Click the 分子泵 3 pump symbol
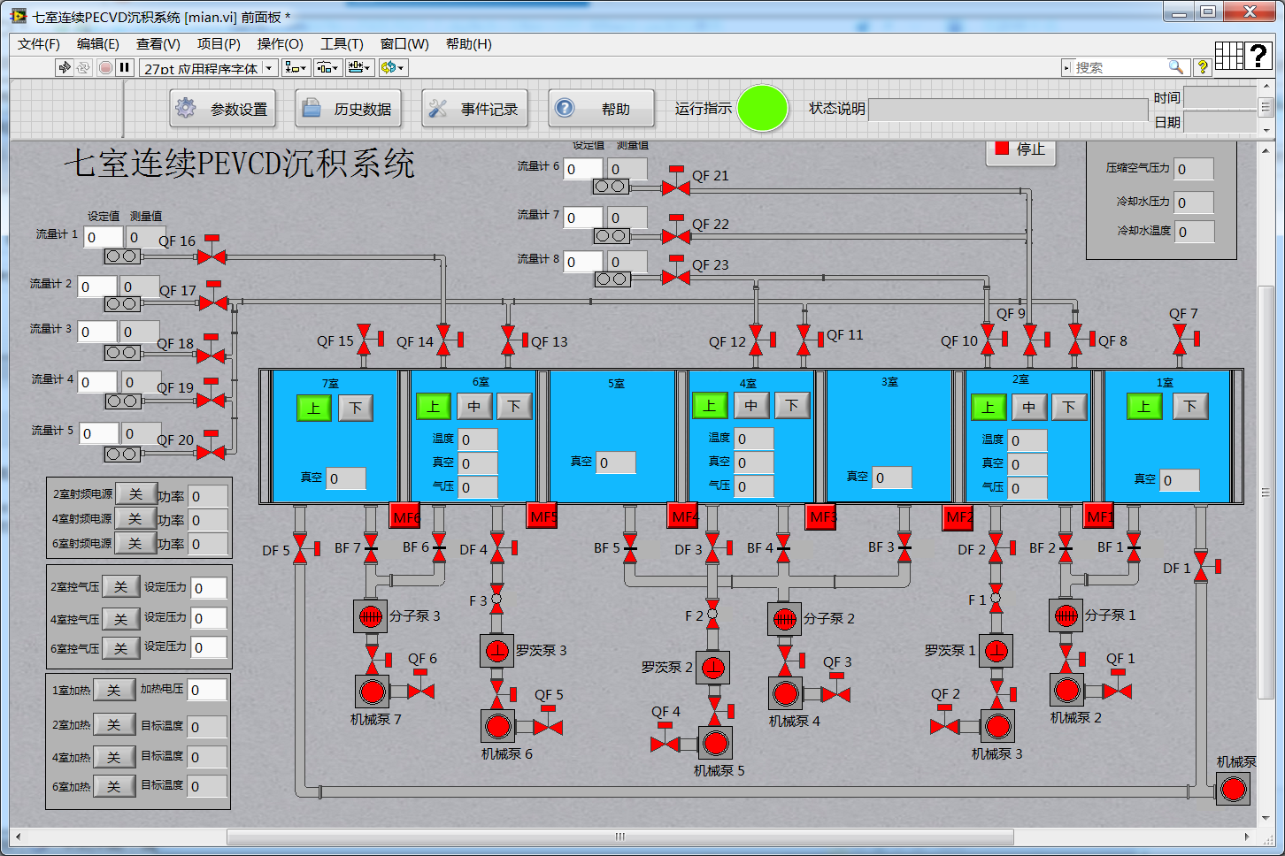 click(x=371, y=615)
